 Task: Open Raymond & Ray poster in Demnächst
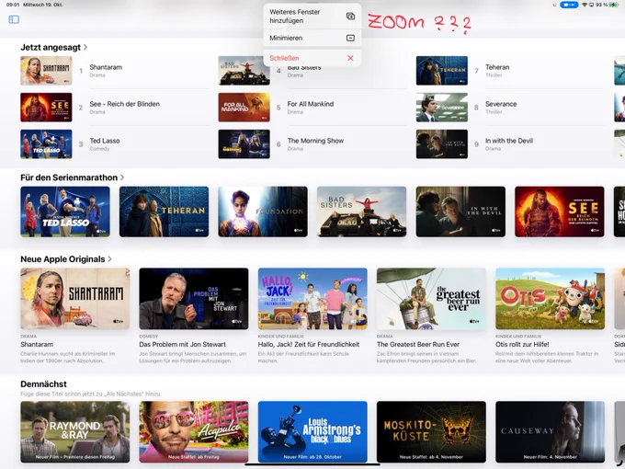pyautogui.click(x=75, y=432)
